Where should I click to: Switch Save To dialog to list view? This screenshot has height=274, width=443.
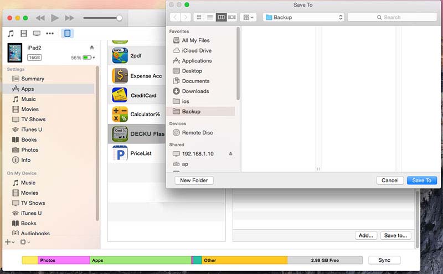pos(210,17)
